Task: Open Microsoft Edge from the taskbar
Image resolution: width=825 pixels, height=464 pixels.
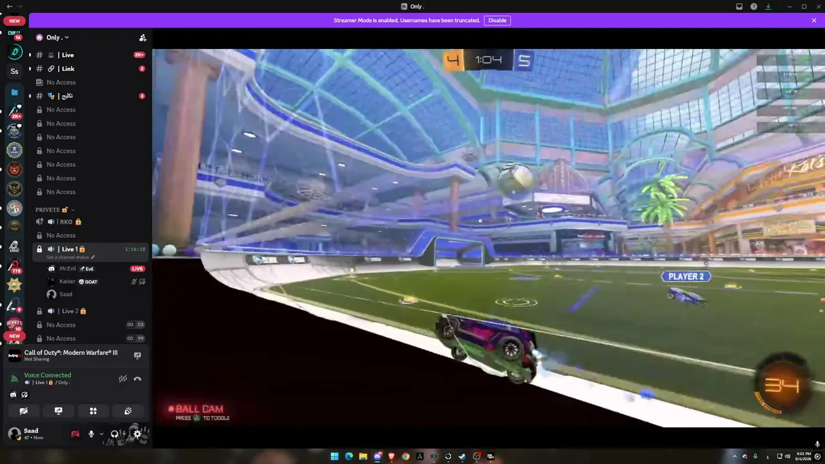Action: 349,456
